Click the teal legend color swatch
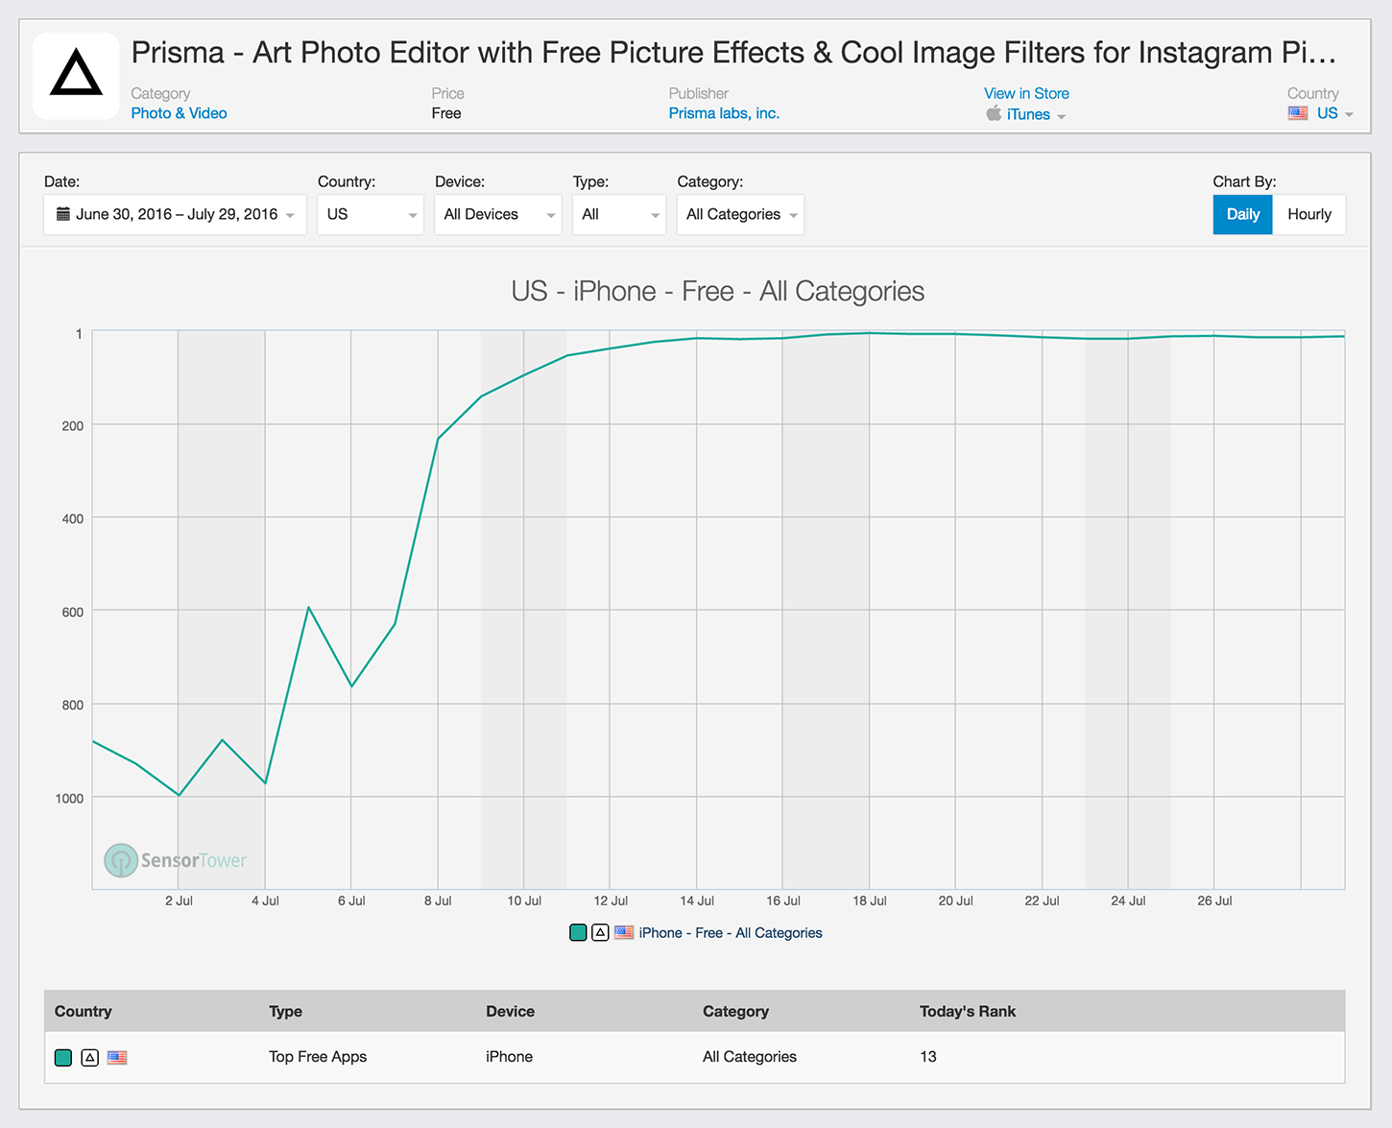Screen dimensions: 1392x1128 coord(578,932)
